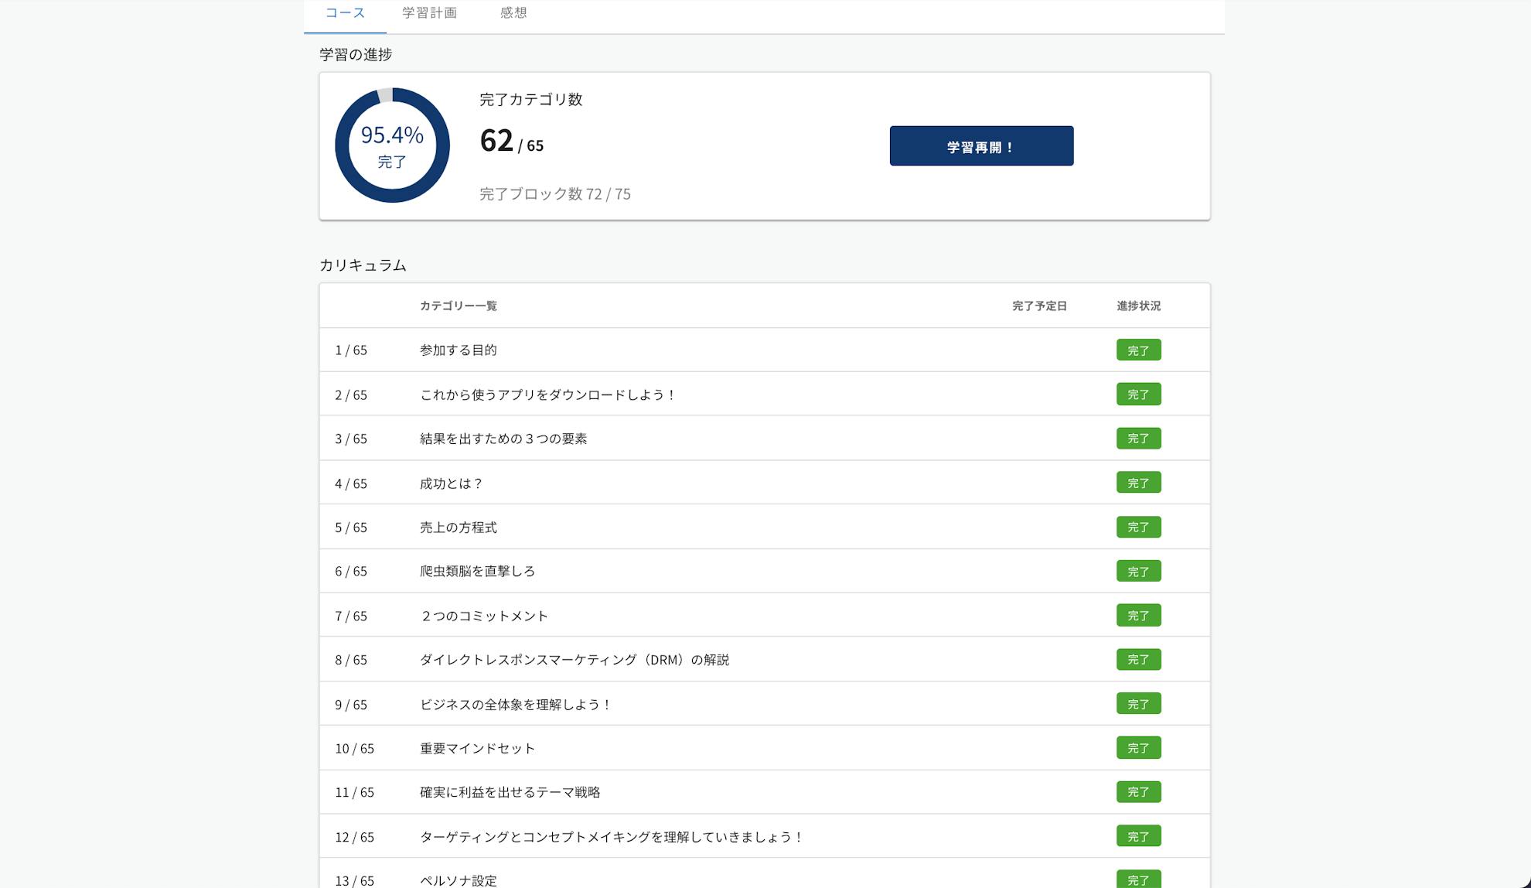Click the 8 / 65 row number
1531x888 pixels.
click(351, 660)
